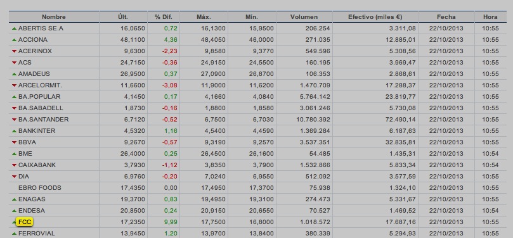
Task: Click the green up arrow beside BA.POPULAR
Action: coord(14,97)
